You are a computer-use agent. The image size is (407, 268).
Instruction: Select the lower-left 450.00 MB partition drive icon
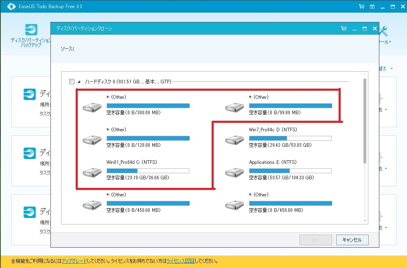[x=92, y=205]
